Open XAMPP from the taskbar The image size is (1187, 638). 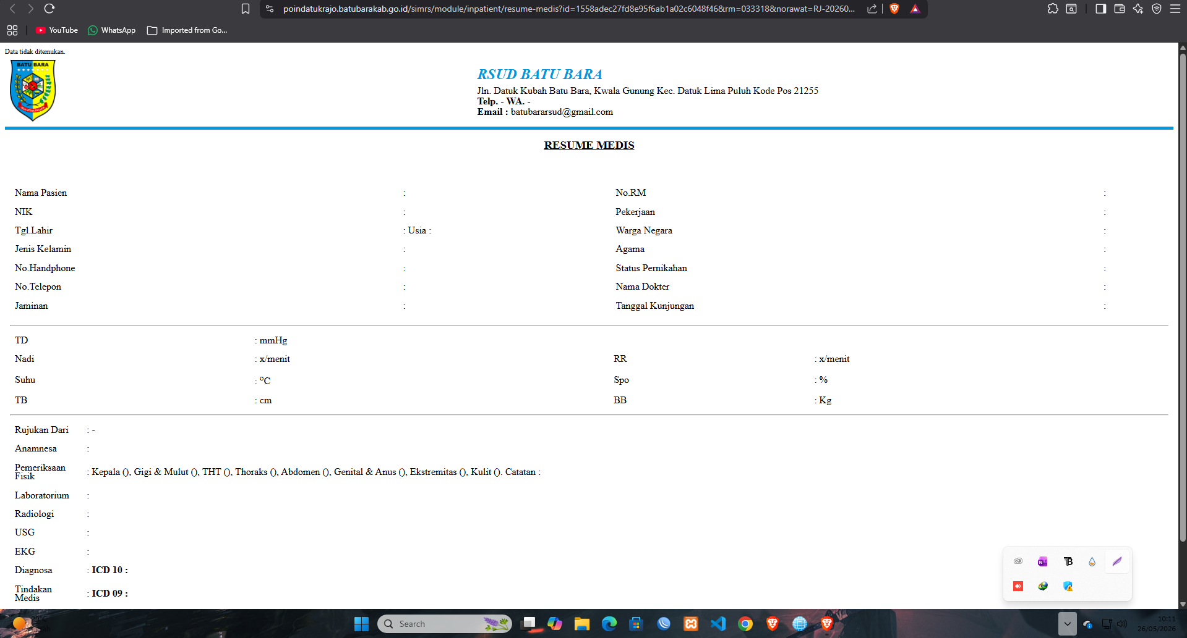pos(691,624)
